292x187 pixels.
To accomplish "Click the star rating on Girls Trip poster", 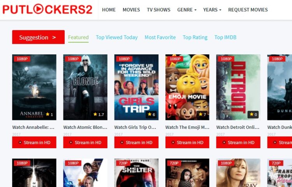I will [x=151, y=114].
